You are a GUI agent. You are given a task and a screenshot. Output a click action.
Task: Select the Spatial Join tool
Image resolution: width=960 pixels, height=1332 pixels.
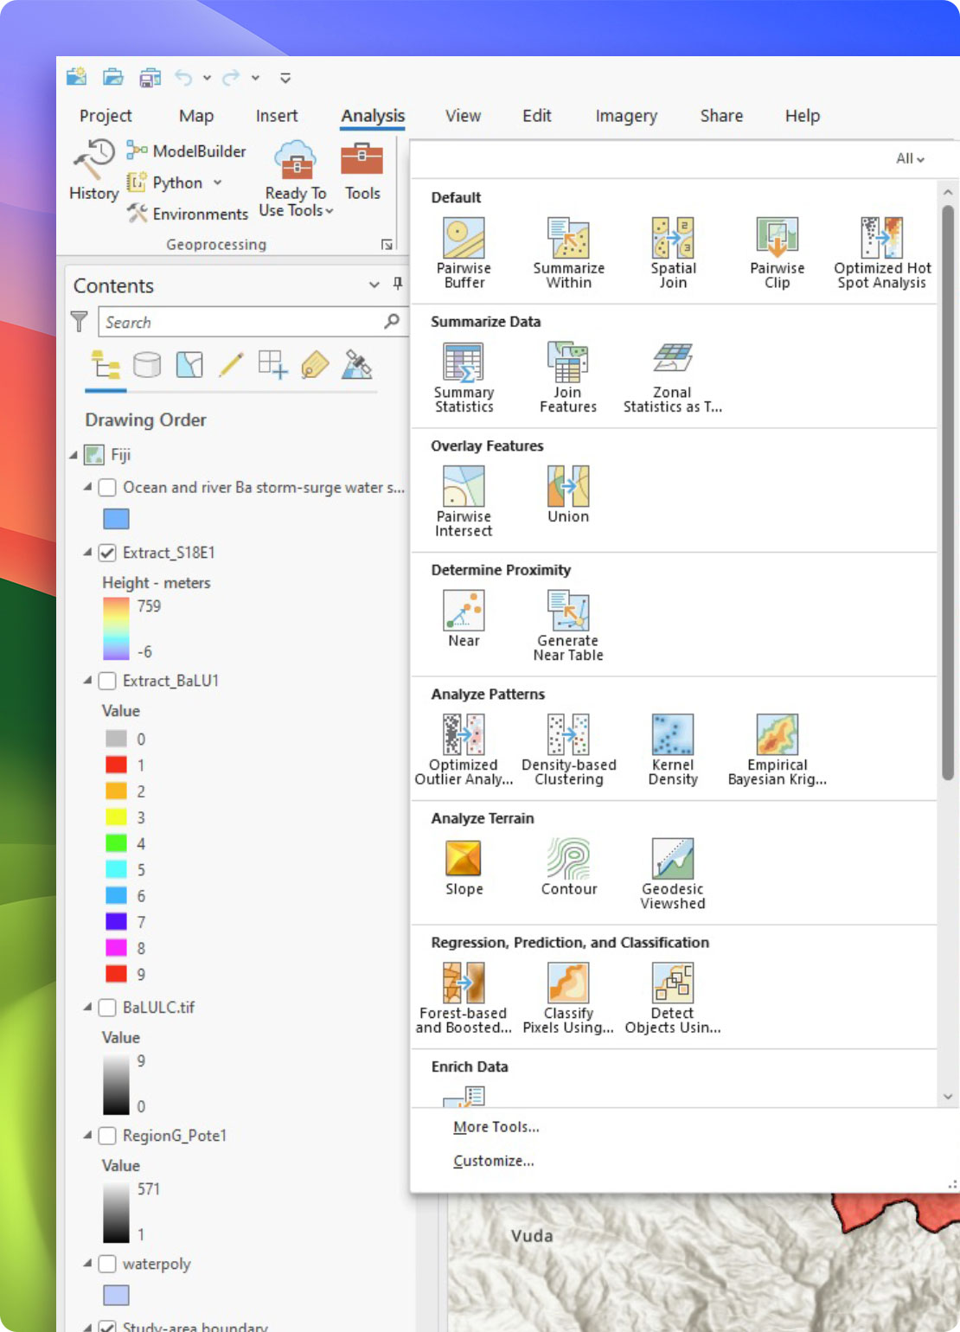click(673, 253)
